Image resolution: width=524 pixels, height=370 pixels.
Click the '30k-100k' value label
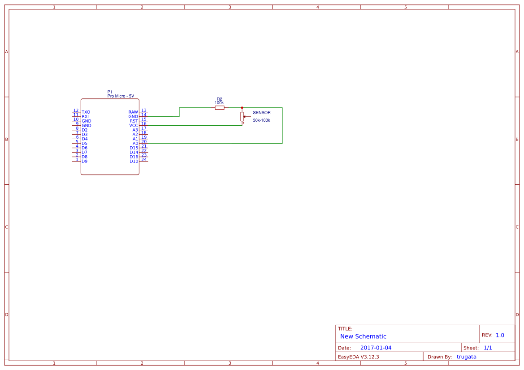261,120
